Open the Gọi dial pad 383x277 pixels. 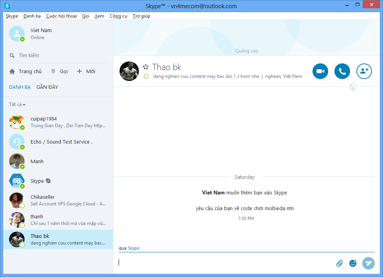tap(60, 72)
